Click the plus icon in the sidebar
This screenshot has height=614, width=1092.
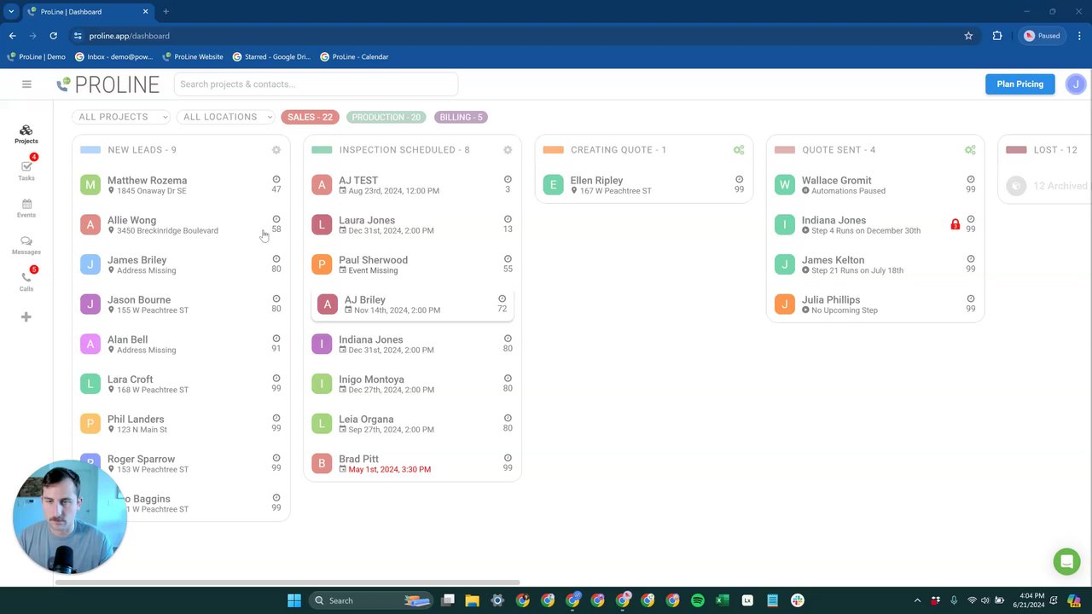[26, 317]
